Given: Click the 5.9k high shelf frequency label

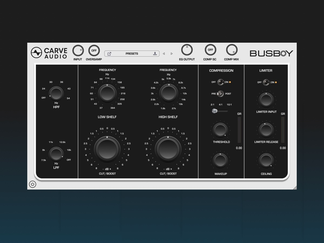Looking at the screenshot, I should click(169, 78).
